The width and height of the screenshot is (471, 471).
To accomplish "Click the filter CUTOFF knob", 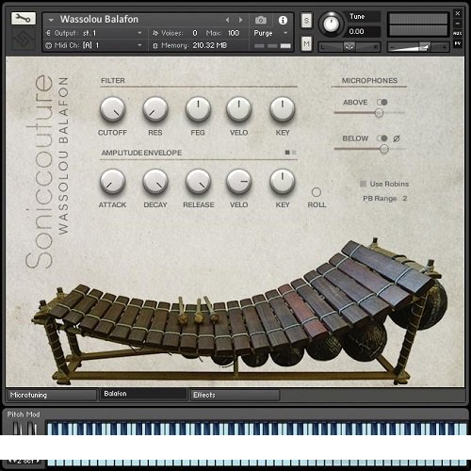I will pyautogui.click(x=112, y=109).
